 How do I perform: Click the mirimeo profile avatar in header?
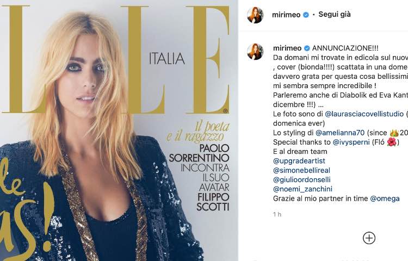(x=255, y=15)
